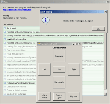
Task: Maximize the Navigation Panel window
Action: 76,44
